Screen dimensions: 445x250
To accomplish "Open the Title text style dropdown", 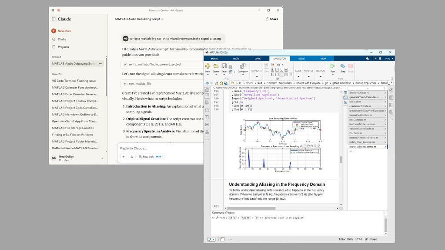I will tap(277, 65).
